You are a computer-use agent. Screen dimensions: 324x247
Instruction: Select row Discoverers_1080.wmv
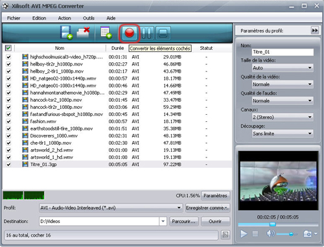(117, 135)
